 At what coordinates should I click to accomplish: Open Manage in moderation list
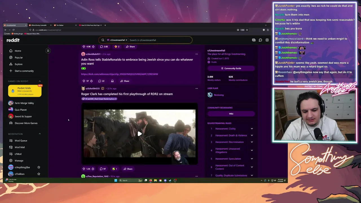click(19, 161)
